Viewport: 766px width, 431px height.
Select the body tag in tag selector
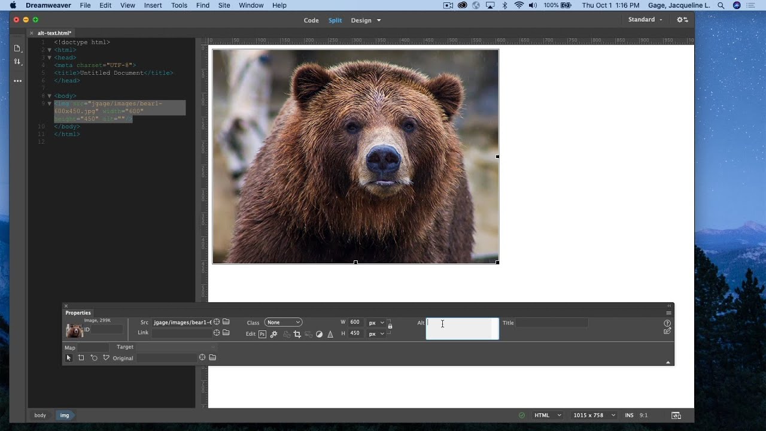coord(40,415)
